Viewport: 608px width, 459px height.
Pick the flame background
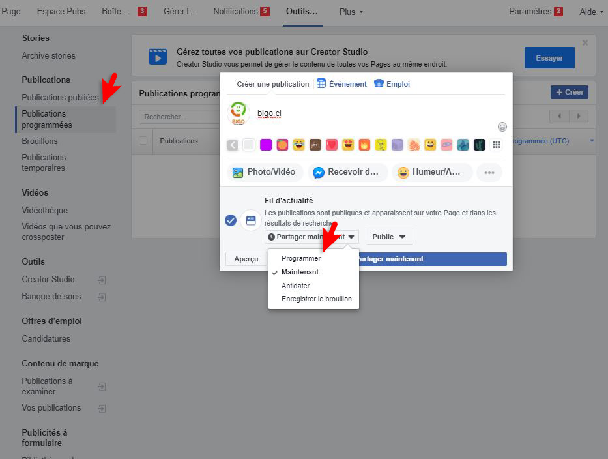364,145
